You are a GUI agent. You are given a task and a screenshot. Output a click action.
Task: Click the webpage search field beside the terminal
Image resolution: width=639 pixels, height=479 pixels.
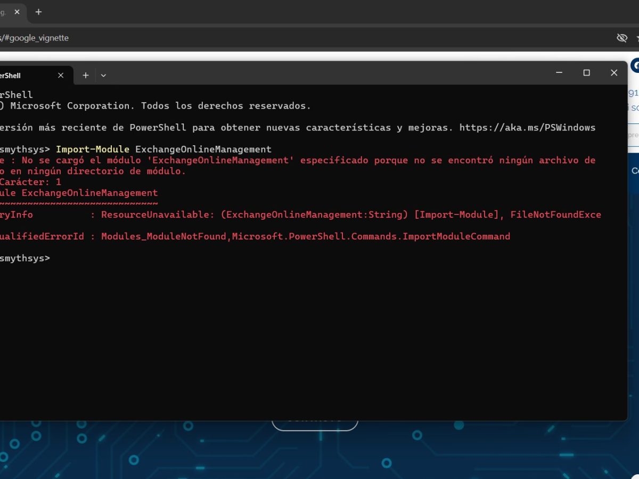[634, 135]
